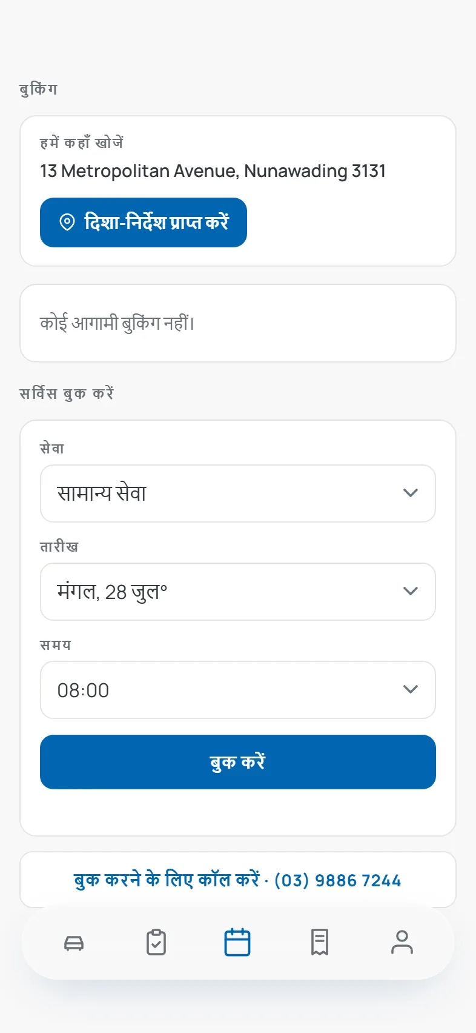Open the receipt invoices tab icon
Screen dimensions: 476x1033
coord(320,943)
